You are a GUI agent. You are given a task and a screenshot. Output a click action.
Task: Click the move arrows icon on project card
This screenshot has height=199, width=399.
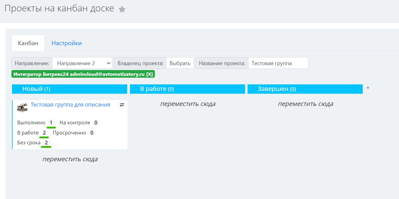[122, 105]
